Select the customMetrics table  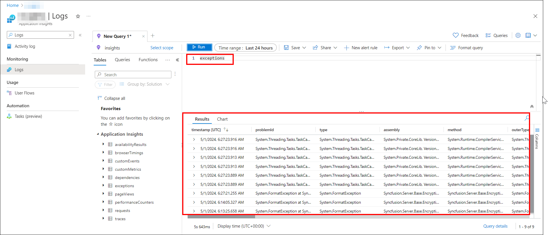pyautogui.click(x=128, y=169)
